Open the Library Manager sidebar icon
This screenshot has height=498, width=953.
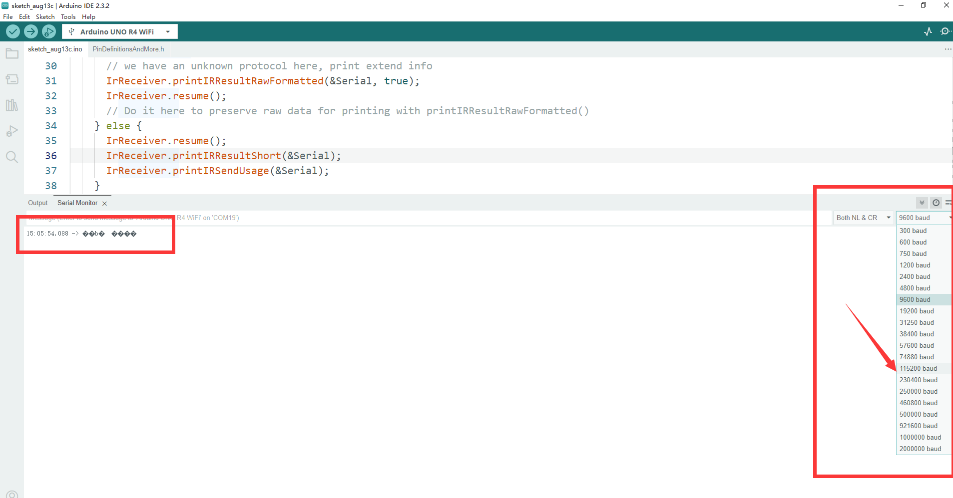click(x=12, y=105)
